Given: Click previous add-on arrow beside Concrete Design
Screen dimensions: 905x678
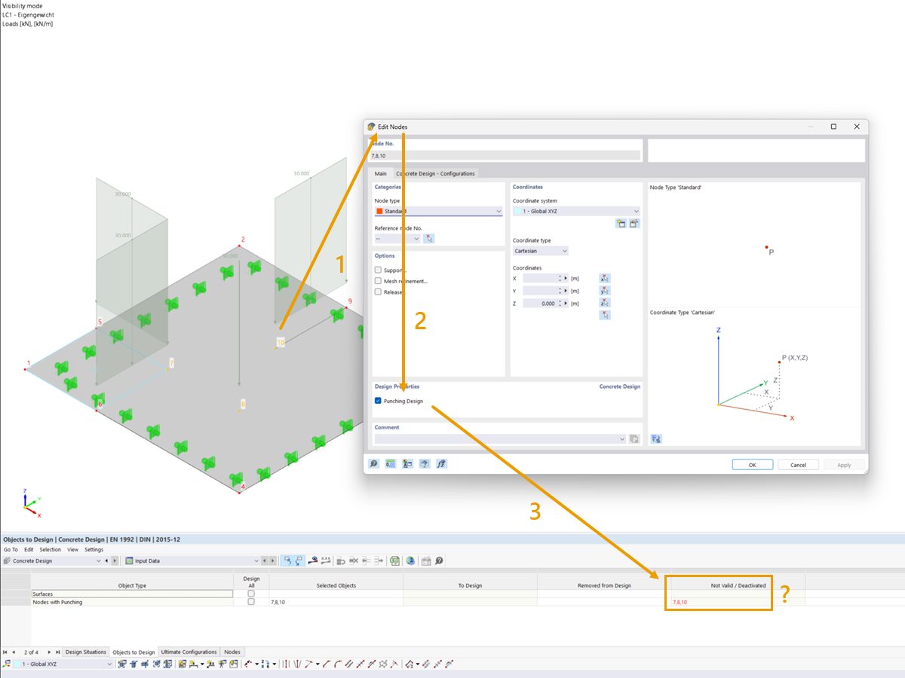Looking at the screenshot, I should [x=108, y=560].
